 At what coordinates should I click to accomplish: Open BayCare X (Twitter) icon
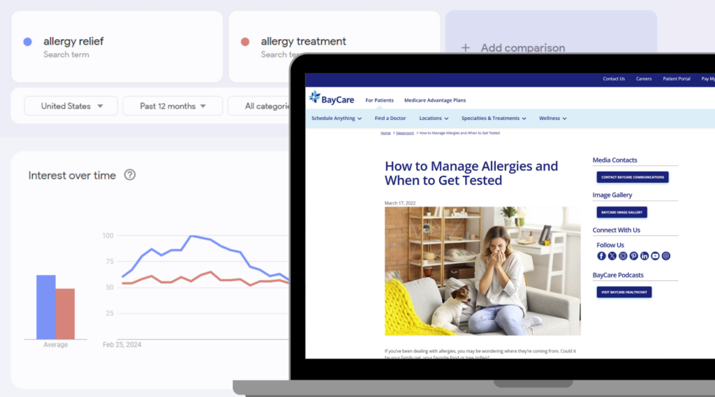click(612, 256)
